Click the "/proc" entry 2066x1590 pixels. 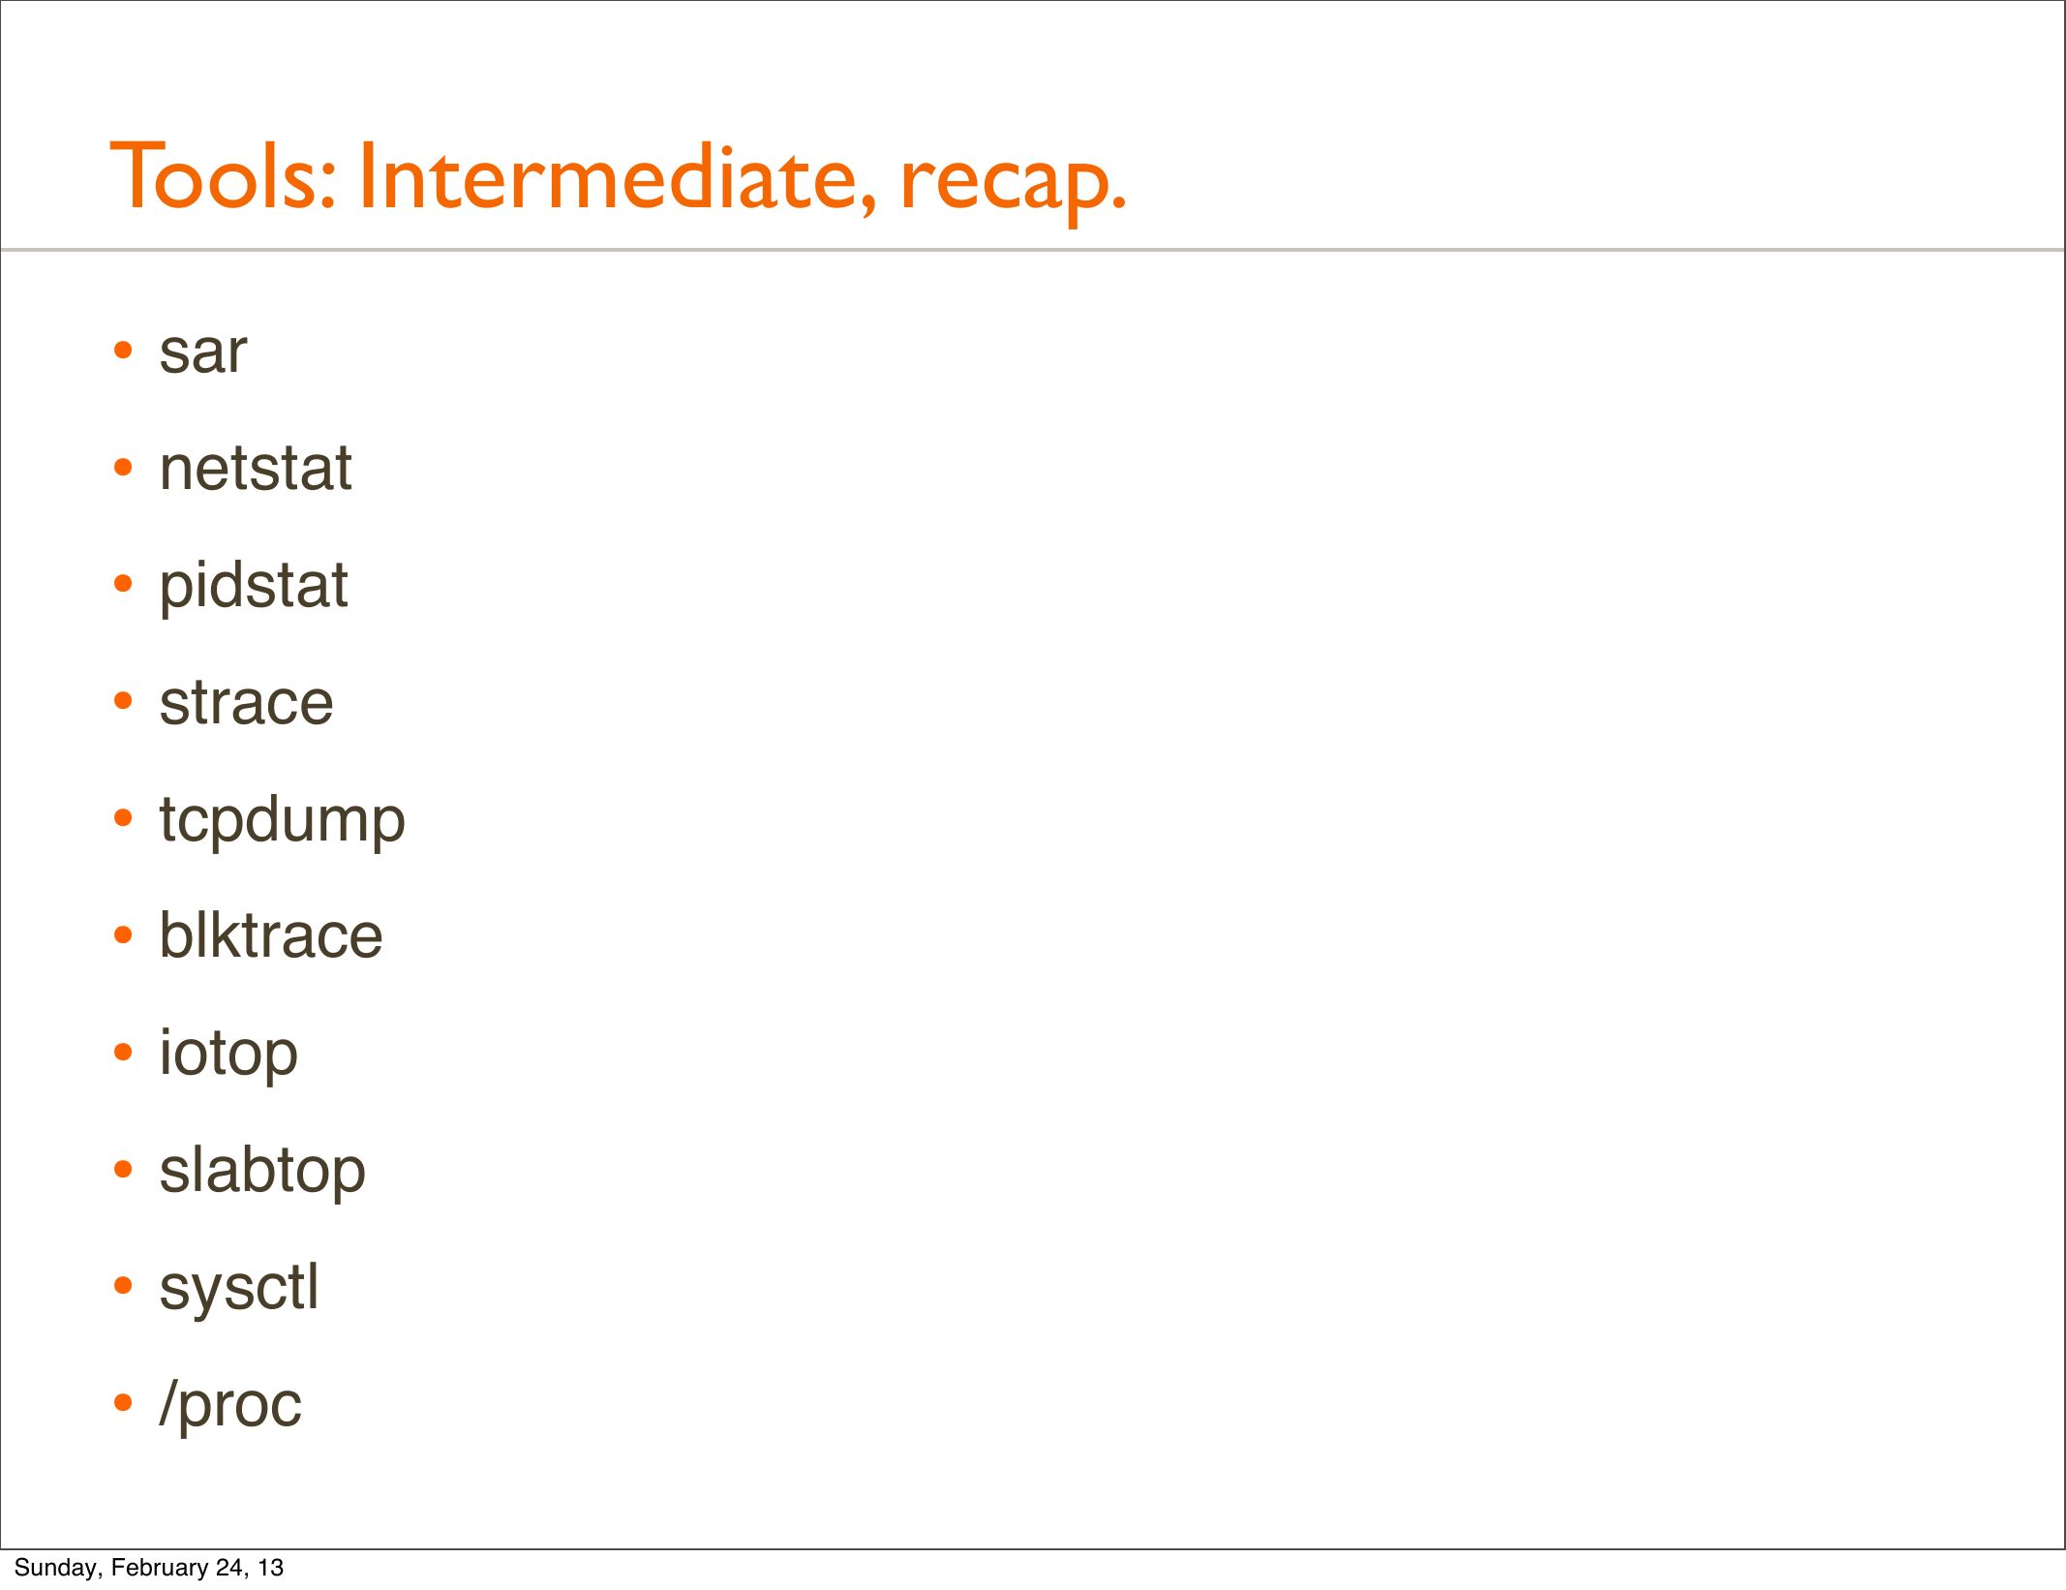[230, 1404]
